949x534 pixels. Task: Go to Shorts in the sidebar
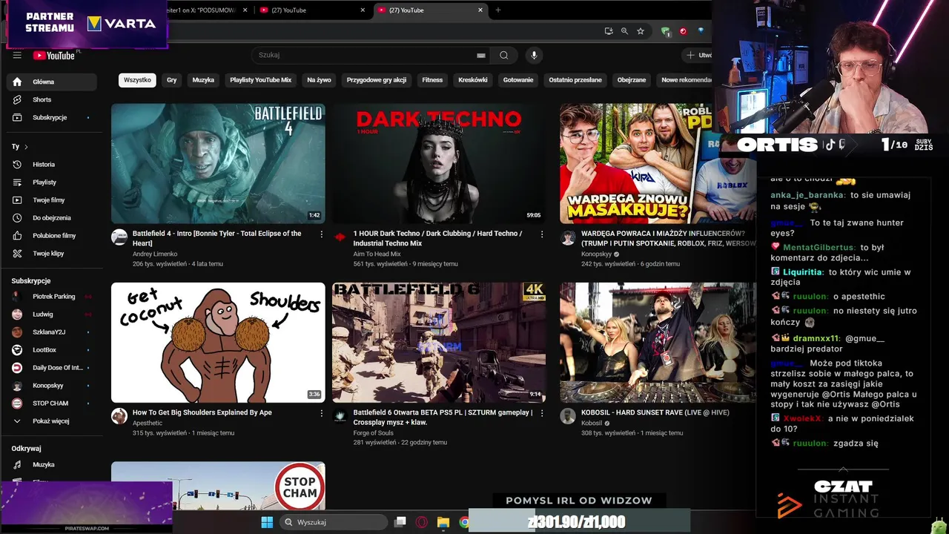click(52, 99)
